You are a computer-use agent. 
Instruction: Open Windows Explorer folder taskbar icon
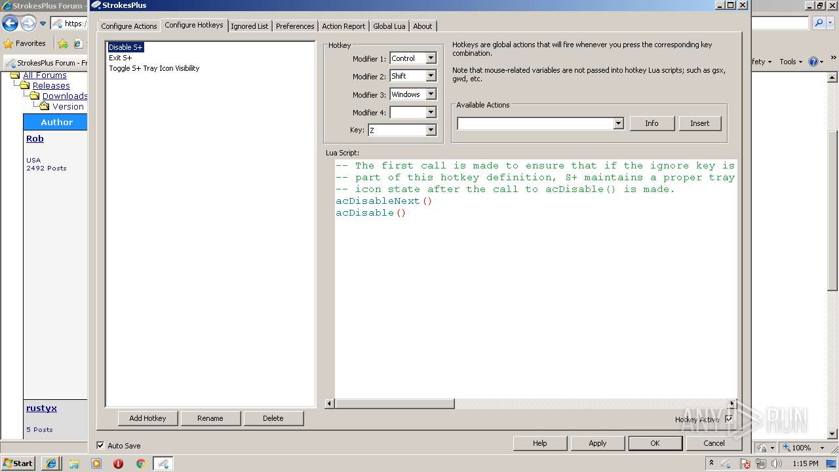[x=73, y=463]
